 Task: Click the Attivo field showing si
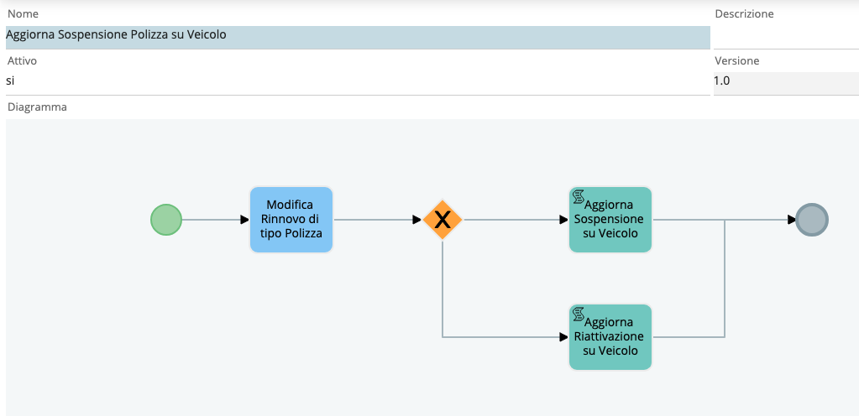click(x=358, y=83)
